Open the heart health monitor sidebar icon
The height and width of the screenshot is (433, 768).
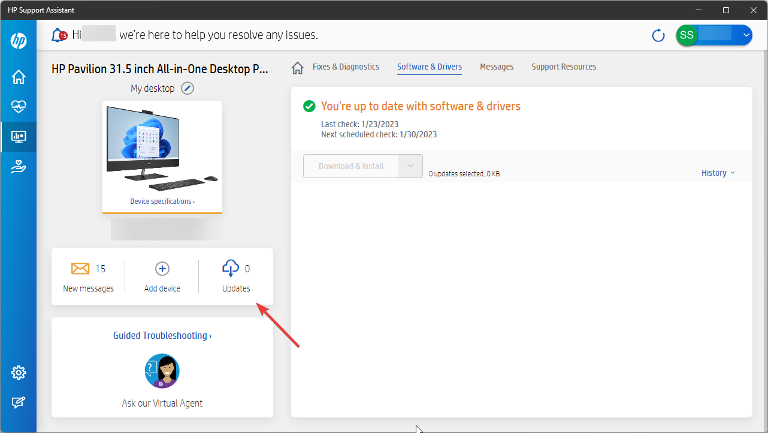[x=19, y=107]
